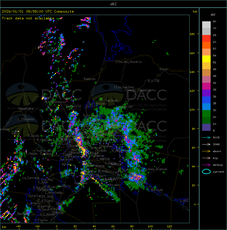
Task: Click the yellow 54 dBZ color swatch
Action: coord(206,59)
